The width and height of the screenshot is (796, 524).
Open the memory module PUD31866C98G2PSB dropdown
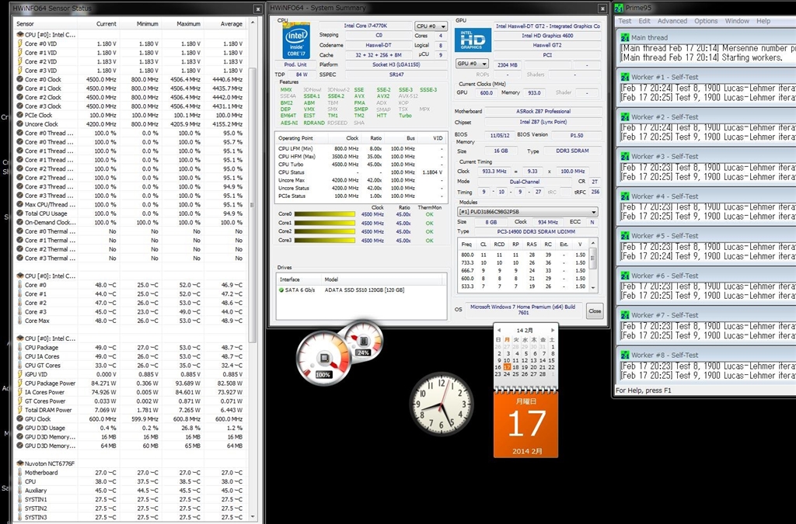tap(528, 212)
